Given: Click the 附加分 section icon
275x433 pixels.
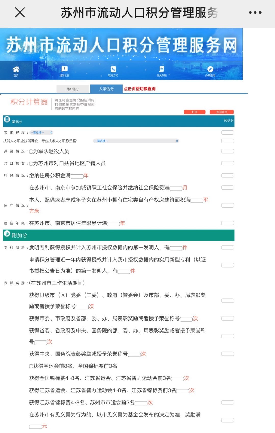Looking at the screenshot, I should 7,233.
